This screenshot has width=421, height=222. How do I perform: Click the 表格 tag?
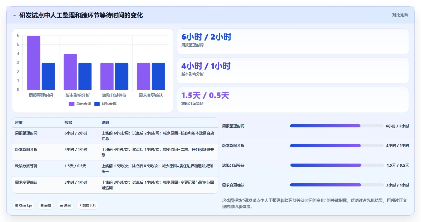click(x=46, y=205)
